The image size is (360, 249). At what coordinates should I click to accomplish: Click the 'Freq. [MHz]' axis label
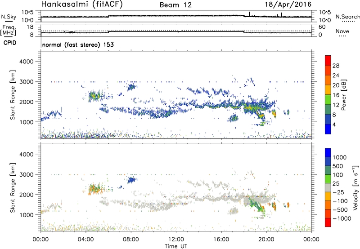point(8,31)
